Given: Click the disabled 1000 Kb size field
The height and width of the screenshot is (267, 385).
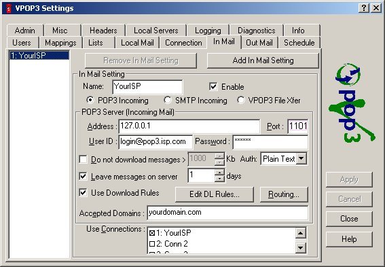Looking at the screenshot, I should 202,159.
